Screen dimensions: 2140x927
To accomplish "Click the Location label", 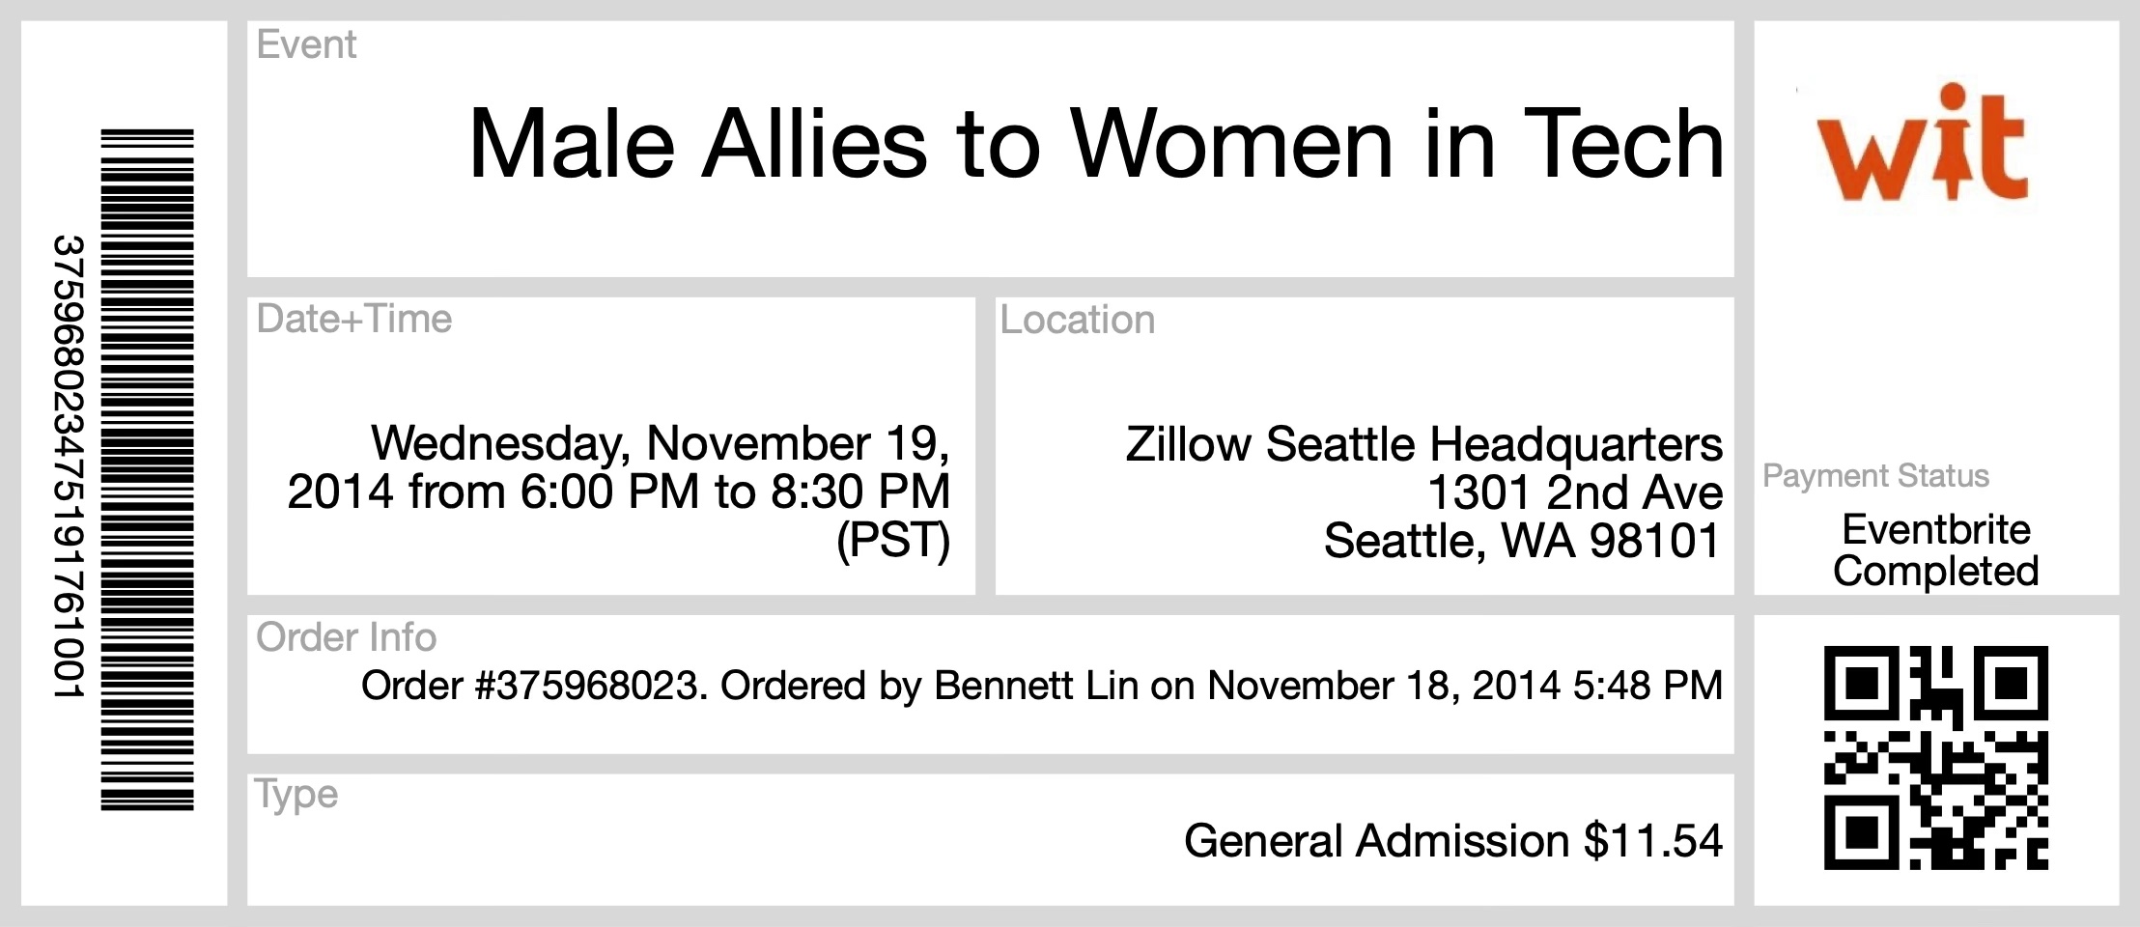I will [1077, 320].
